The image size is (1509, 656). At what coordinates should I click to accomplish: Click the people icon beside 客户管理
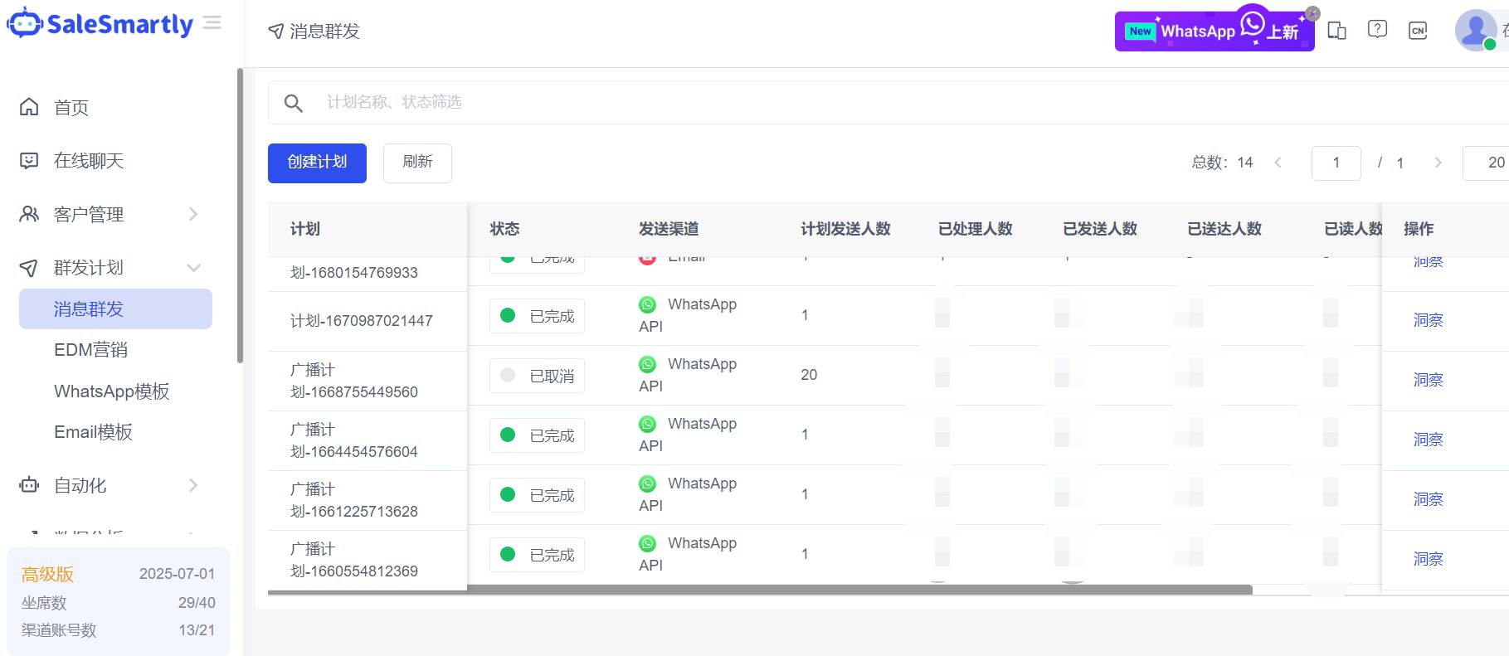coord(29,214)
